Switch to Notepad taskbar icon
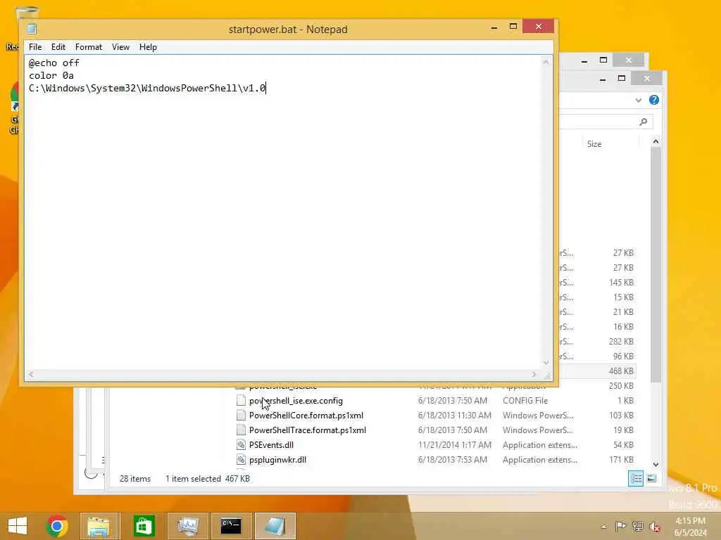 (275, 526)
